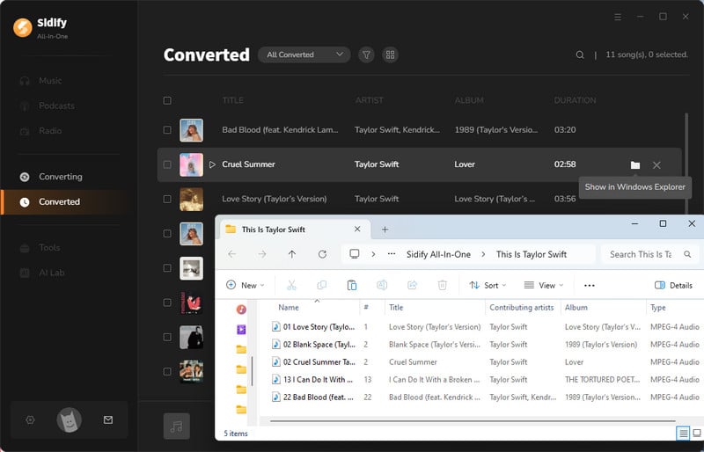Check the Love Story song checkbox
Image resolution: width=704 pixels, height=452 pixels.
(x=167, y=199)
